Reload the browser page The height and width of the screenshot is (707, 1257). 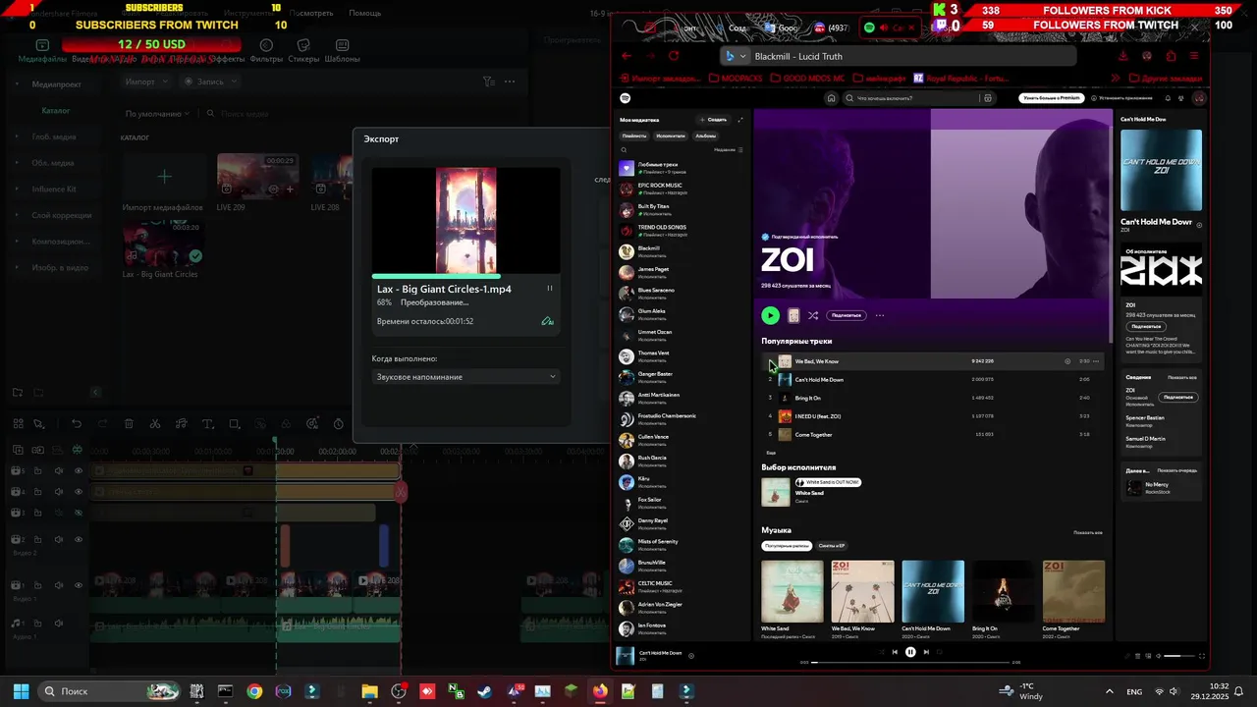(x=674, y=56)
